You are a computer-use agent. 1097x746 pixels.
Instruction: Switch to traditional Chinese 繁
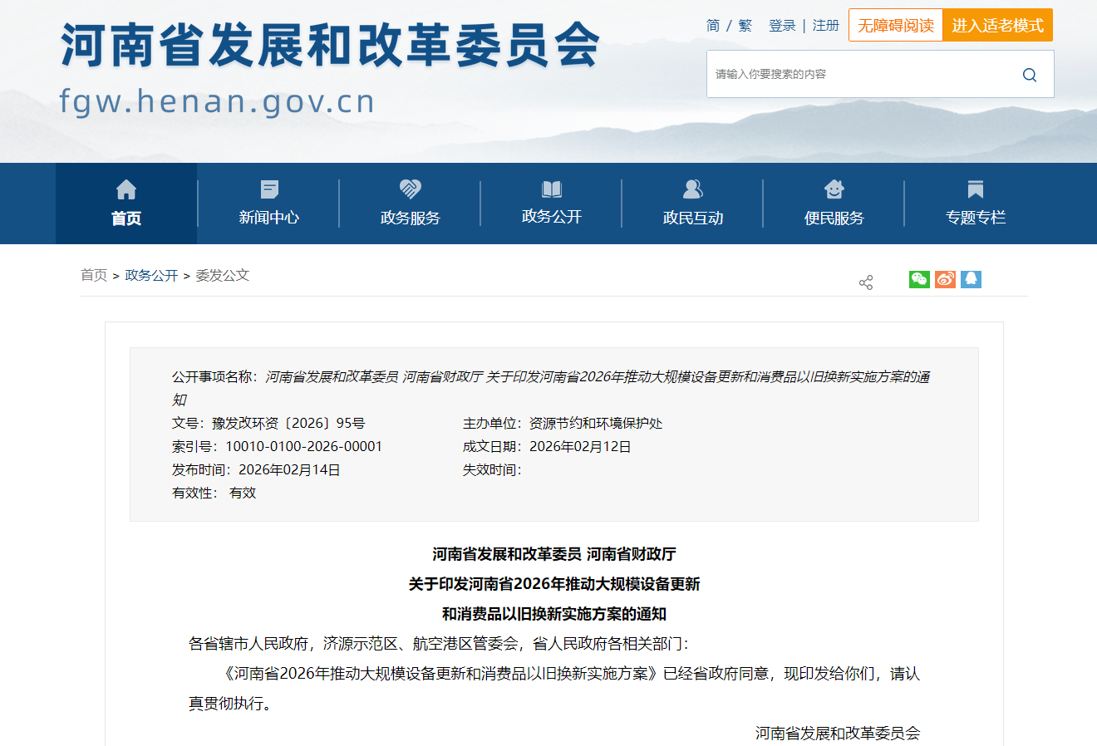point(745,26)
